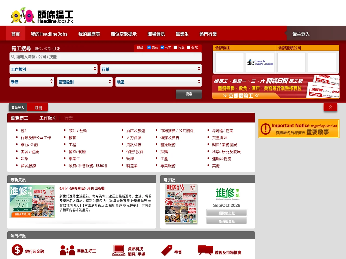The height and width of the screenshot is (259, 346).
Task: Open the 科學, 研究及發展 category link
Action: click(227, 152)
